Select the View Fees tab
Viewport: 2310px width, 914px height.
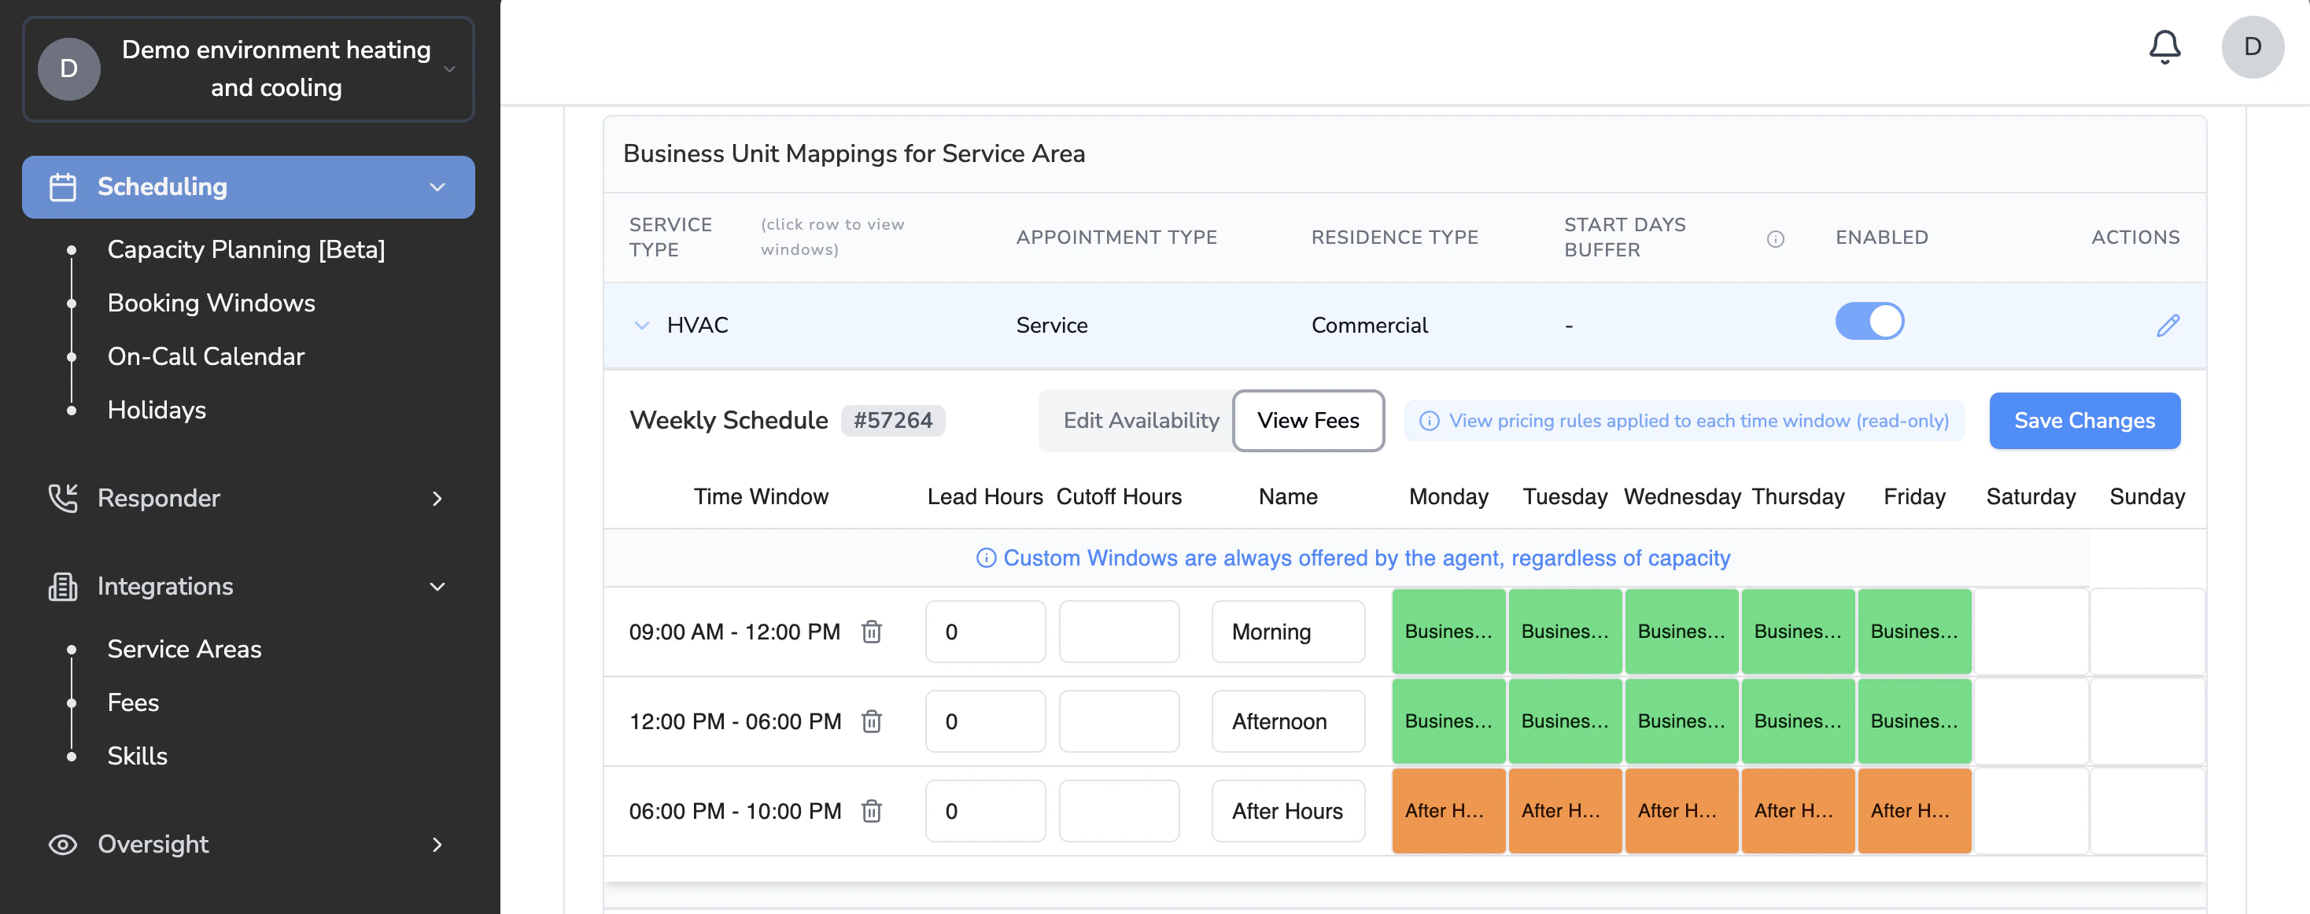1308,420
